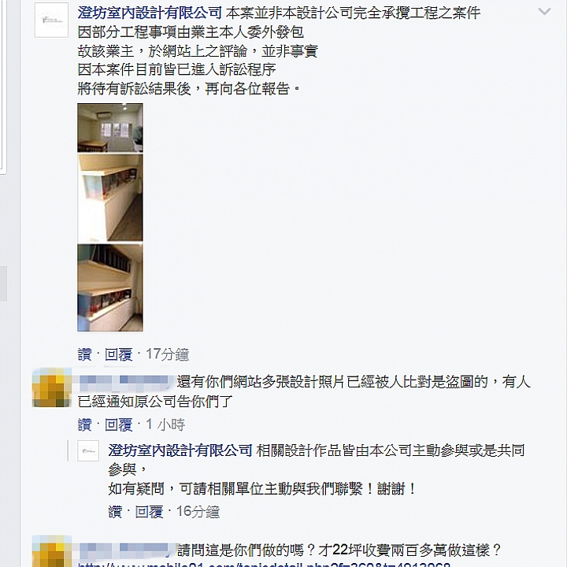Open 澄坊室內設計有限公司 name in nested reply
The height and width of the screenshot is (567, 567).
coord(180,450)
